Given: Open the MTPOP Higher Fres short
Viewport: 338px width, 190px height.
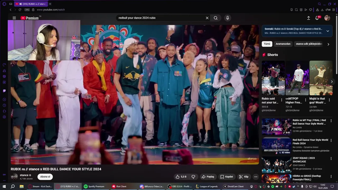Looking at the screenshot, I should click(x=297, y=78).
